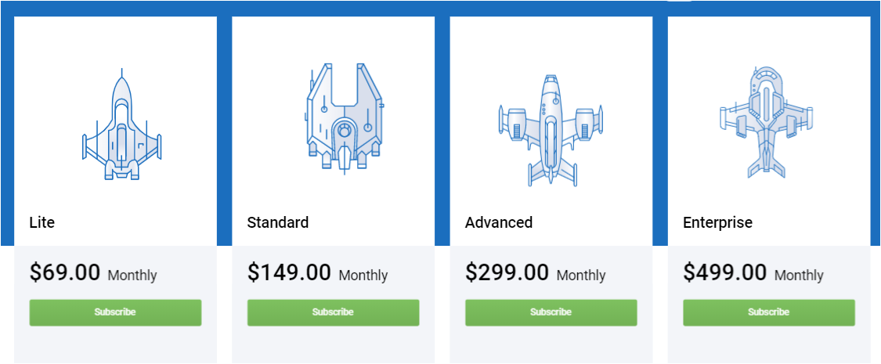The image size is (881, 364).
Task: Click the $499.00 price text
Action: pos(725,272)
